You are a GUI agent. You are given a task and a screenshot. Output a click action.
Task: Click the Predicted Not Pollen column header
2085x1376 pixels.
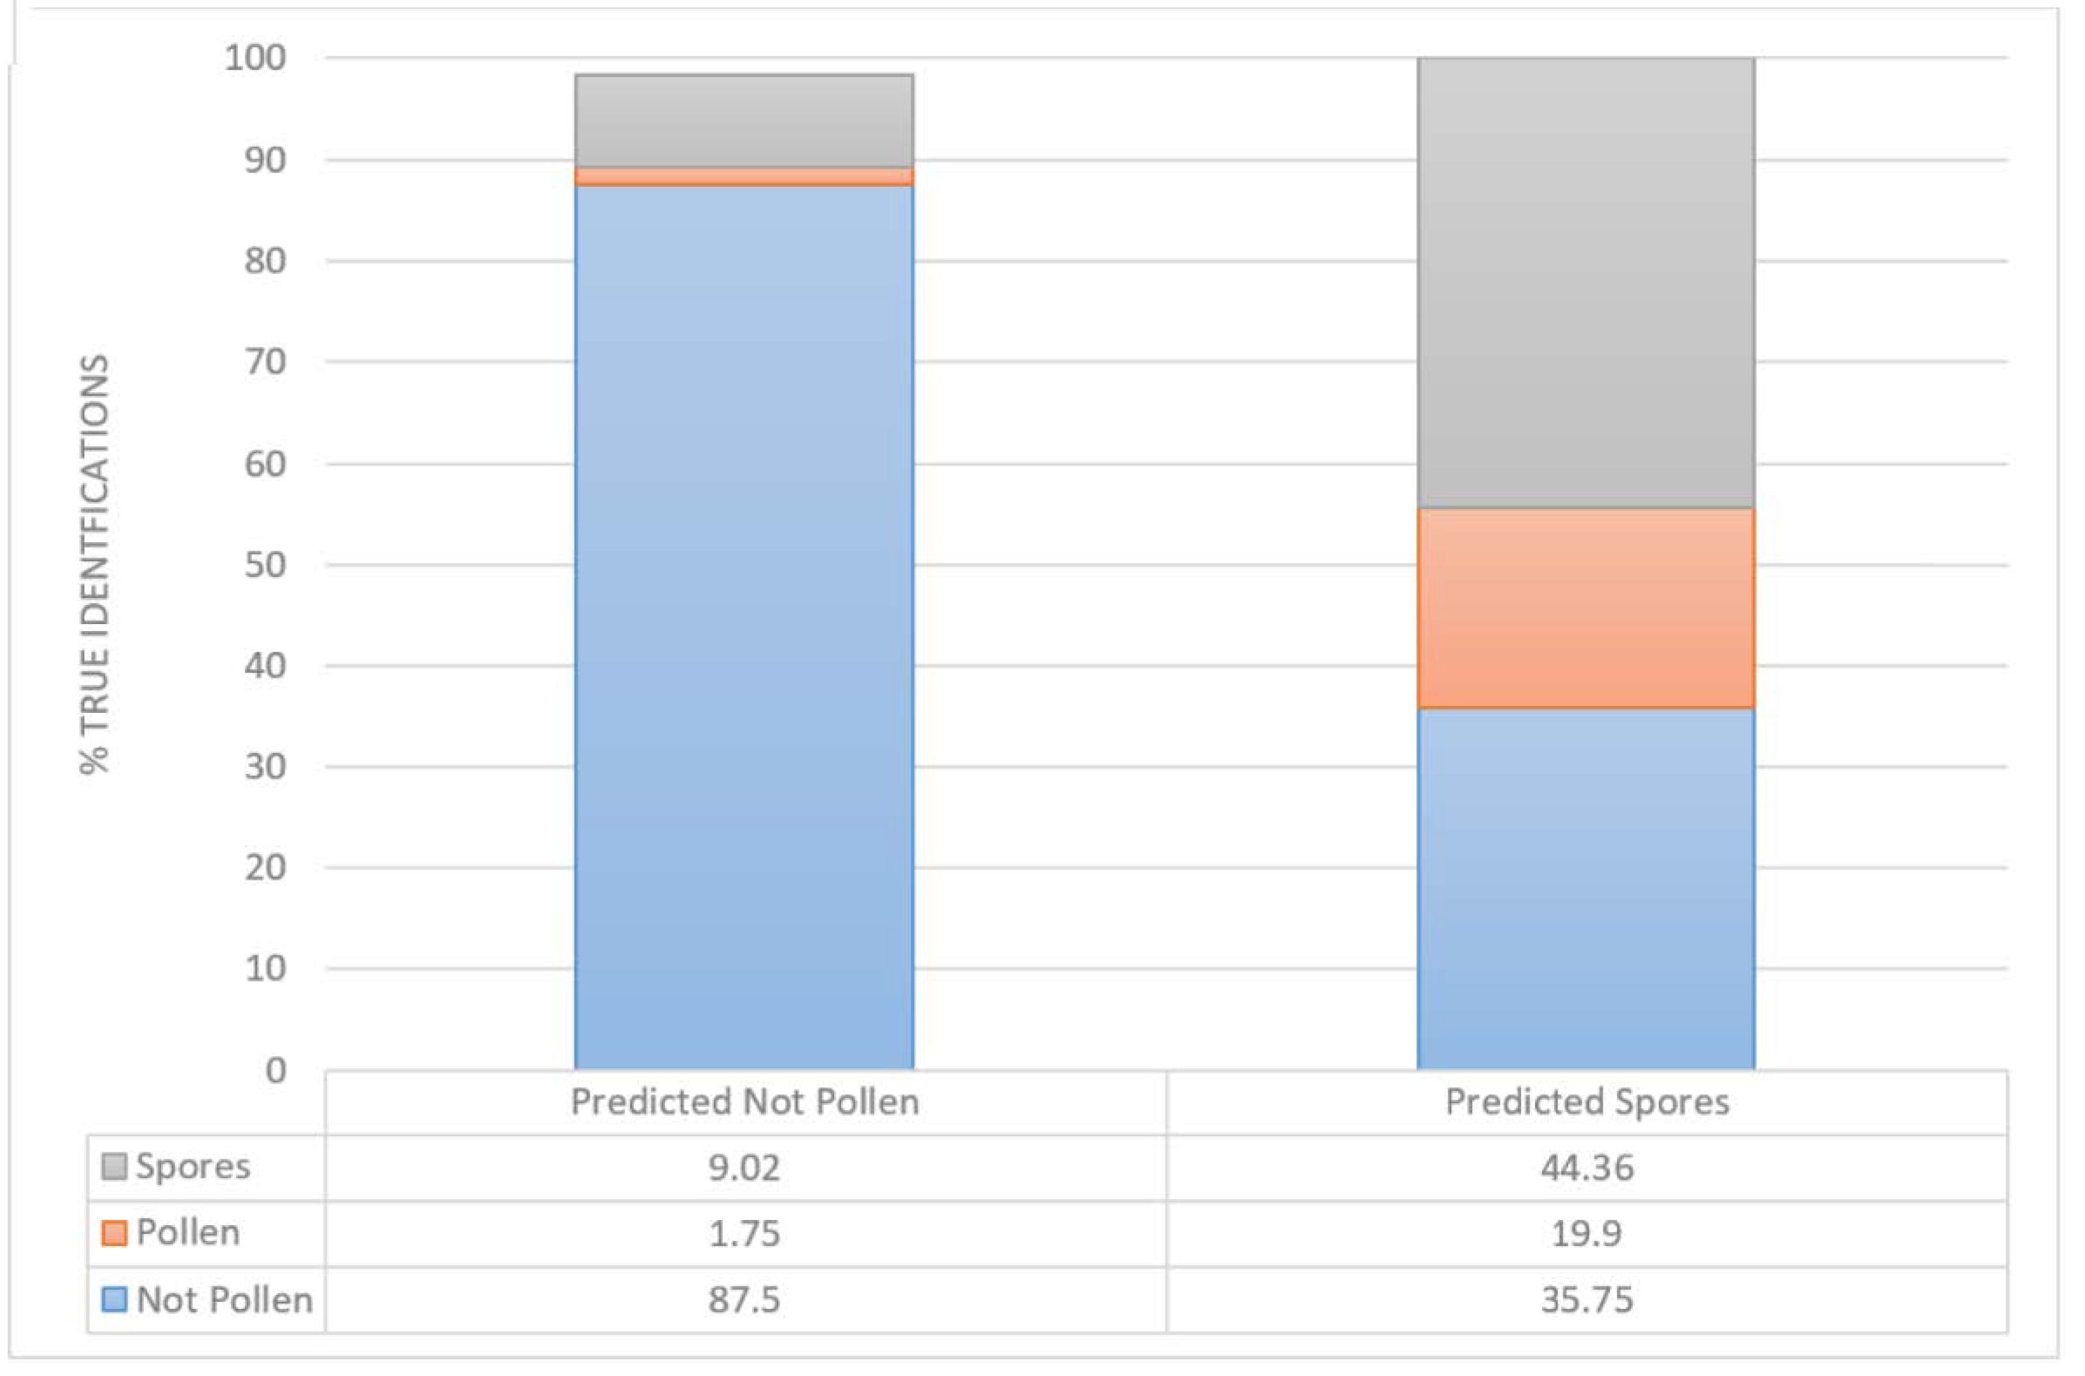(x=744, y=1102)
